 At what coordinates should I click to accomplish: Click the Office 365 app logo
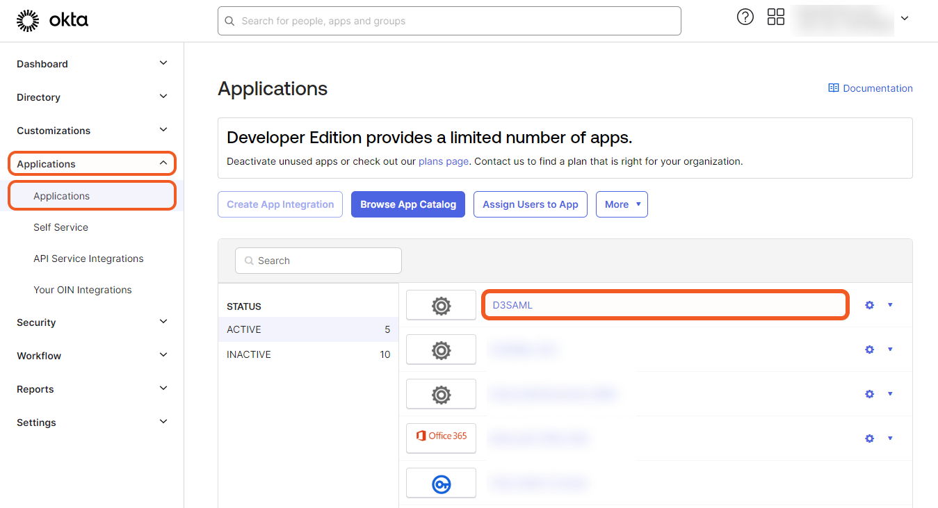pos(441,437)
